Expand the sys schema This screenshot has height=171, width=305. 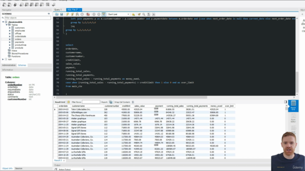point(3,59)
